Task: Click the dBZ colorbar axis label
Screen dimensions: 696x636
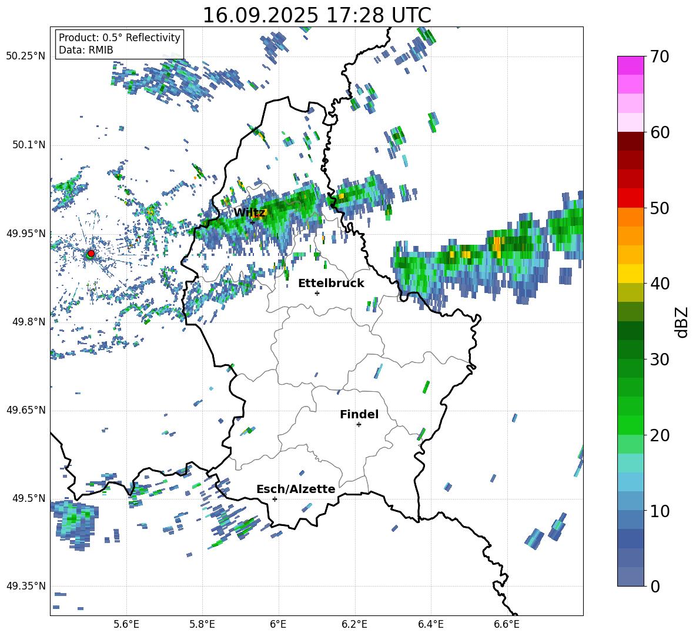Action: pyautogui.click(x=682, y=322)
